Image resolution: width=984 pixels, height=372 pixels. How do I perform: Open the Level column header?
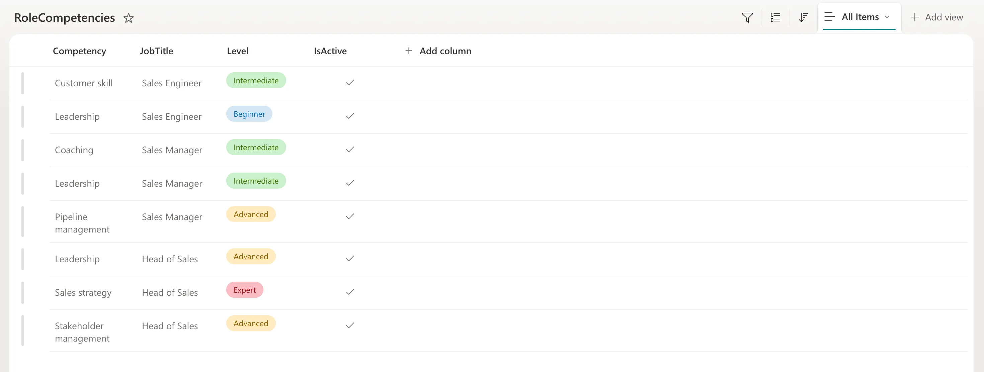[238, 51]
